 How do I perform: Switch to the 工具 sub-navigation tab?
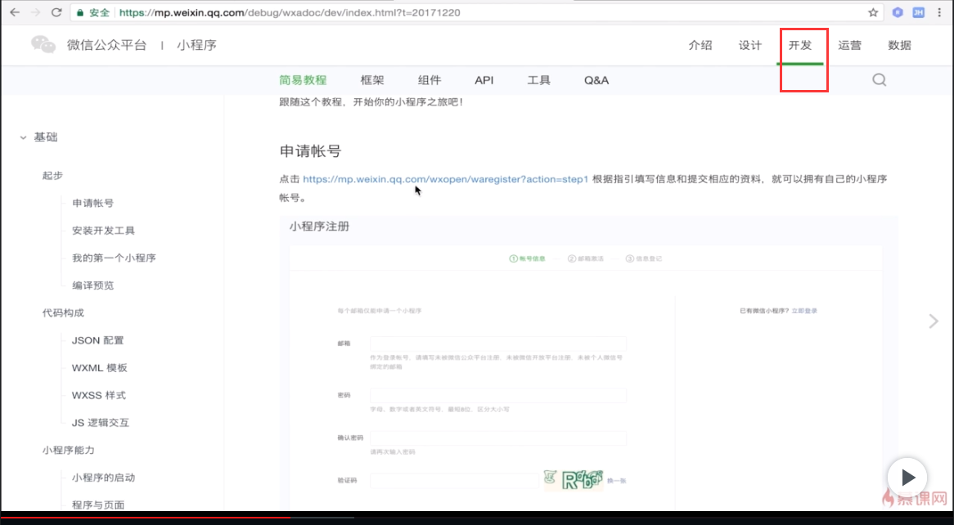coord(538,80)
